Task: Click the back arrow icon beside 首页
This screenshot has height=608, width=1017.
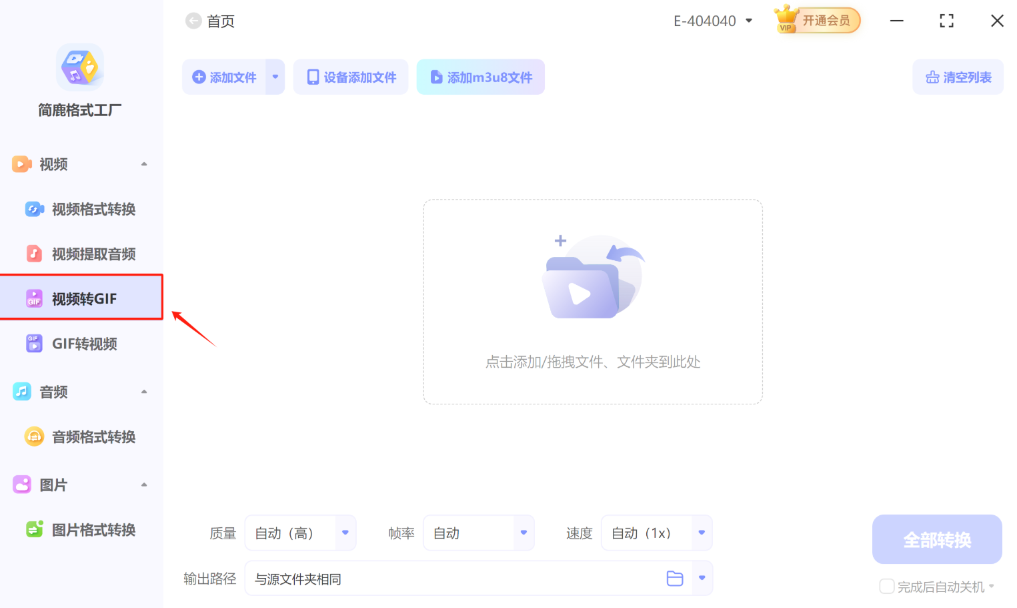Action: coord(193,21)
